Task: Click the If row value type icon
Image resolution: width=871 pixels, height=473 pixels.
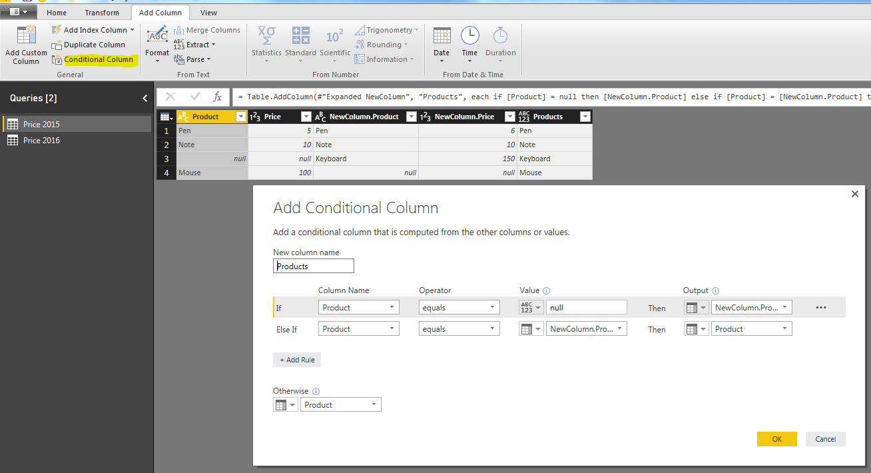Action: point(531,307)
